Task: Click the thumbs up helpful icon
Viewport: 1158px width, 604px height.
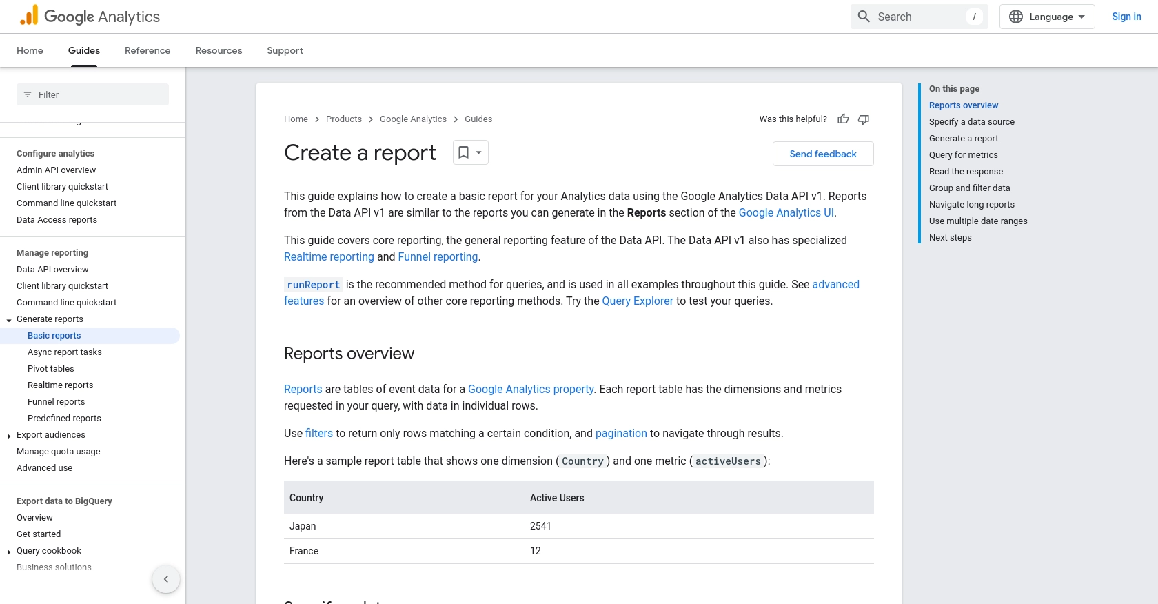Action: [843, 119]
